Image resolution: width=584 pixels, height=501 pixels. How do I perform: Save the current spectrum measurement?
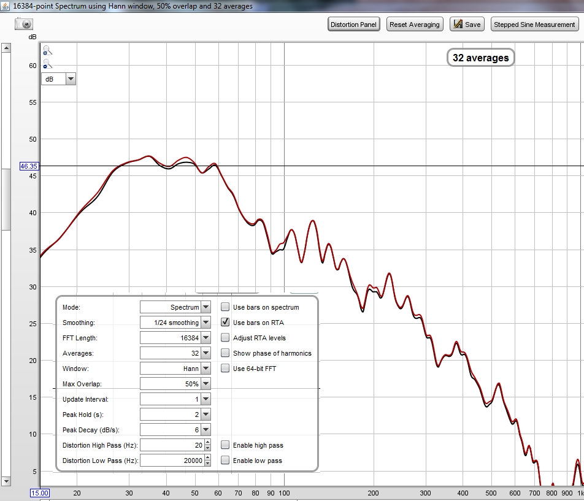[x=467, y=25]
